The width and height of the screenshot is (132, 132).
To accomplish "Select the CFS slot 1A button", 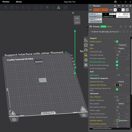I will pos(115,10).
